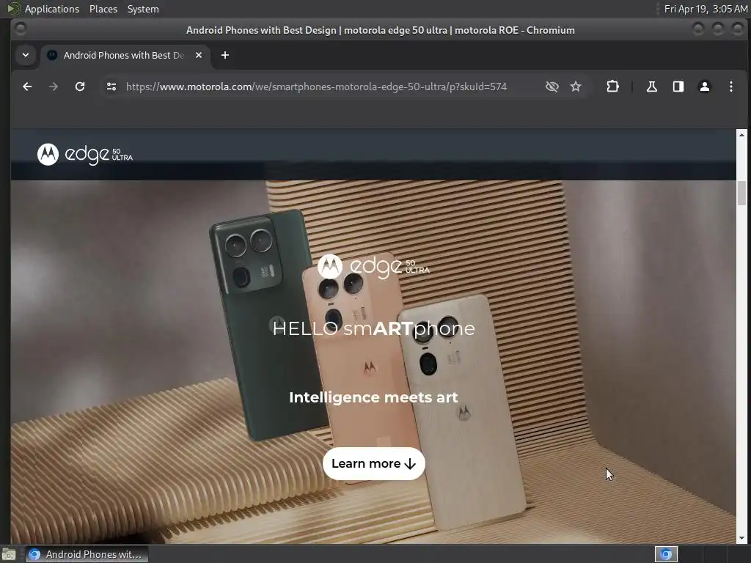Screen dimensions: 751x563
Task: Go back to the previous page
Action: click(27, 87)
